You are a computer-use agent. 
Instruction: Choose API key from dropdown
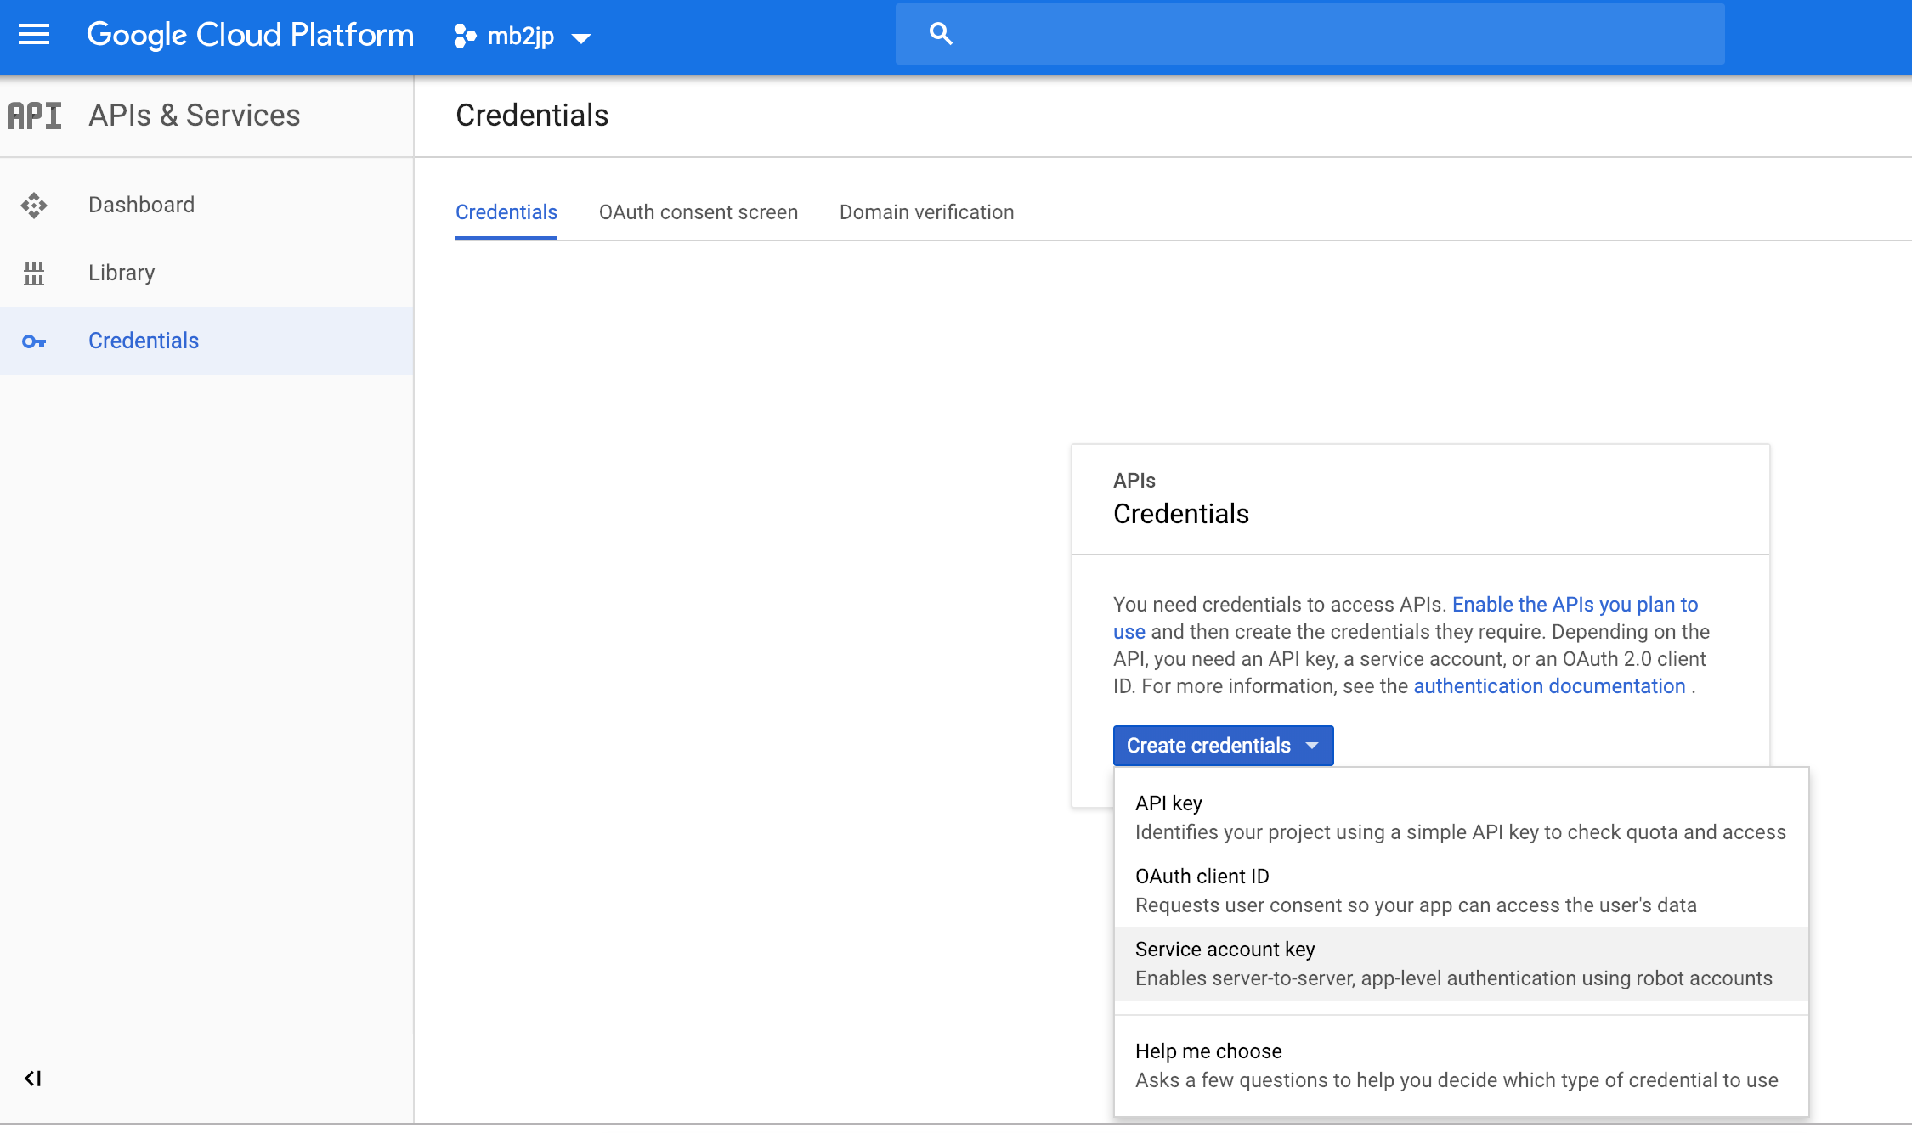click(x=1168, y=803)
